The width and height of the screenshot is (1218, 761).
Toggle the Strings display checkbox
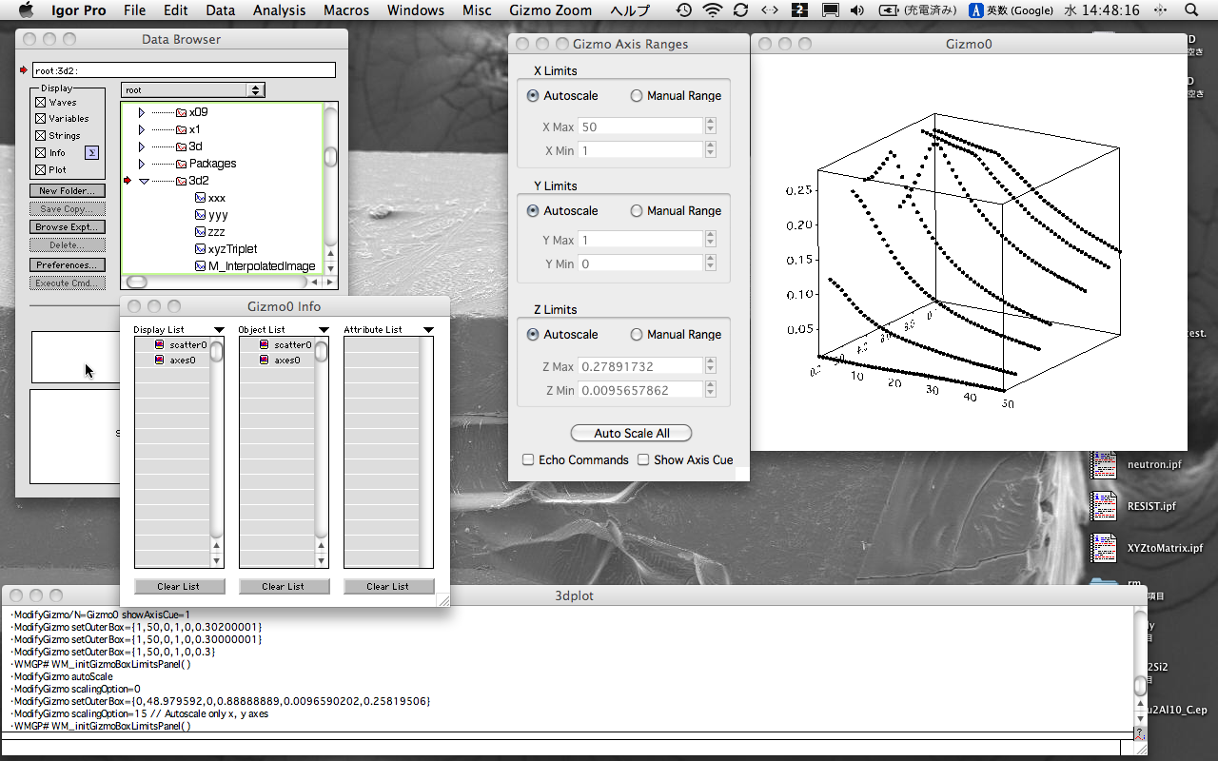[40, 136]
